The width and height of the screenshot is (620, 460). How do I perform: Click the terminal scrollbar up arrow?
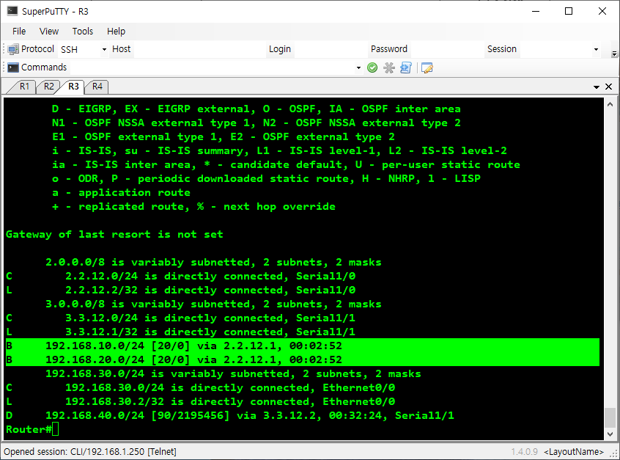tap(610, 104)
